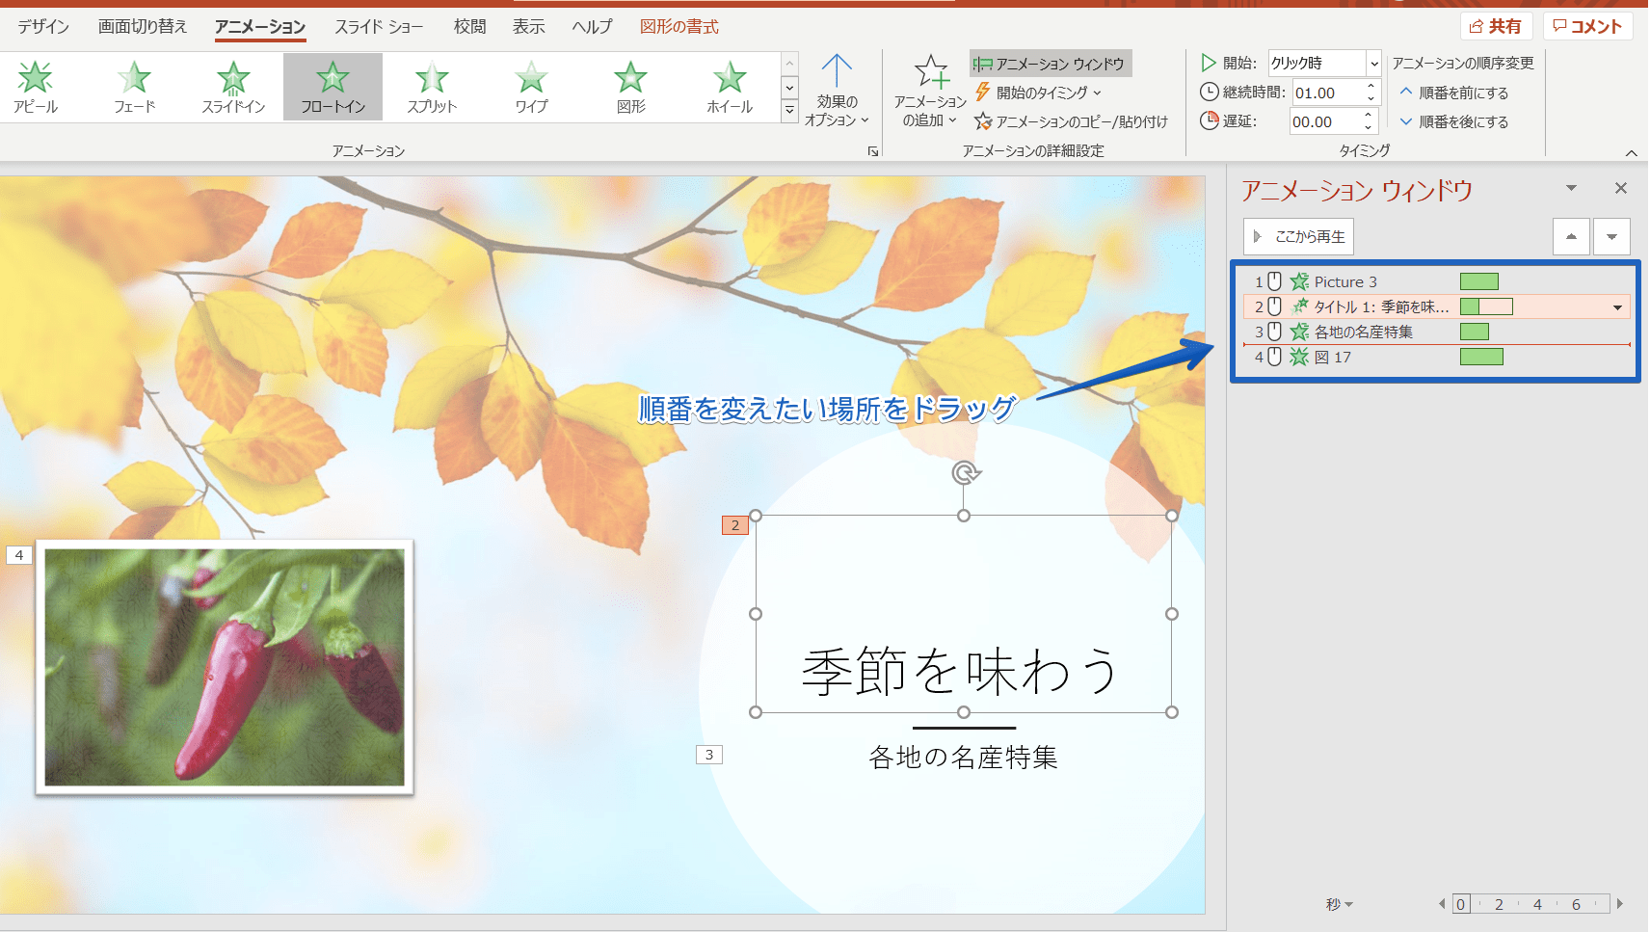
Task: Click animation marker 2 on slide
Action: tap(735, 525)
